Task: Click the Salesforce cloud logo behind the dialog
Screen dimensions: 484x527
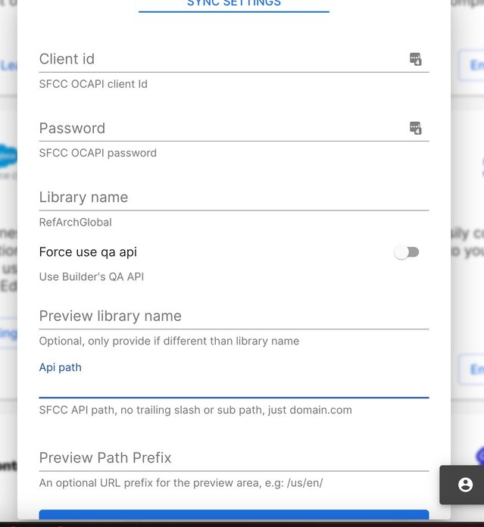Action: pos(8,156)
